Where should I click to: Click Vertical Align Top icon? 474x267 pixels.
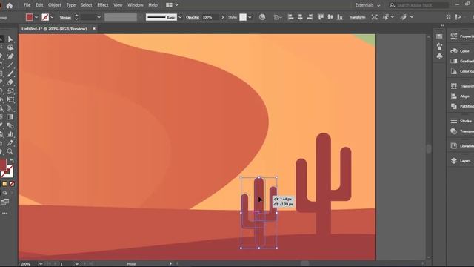(321, 17)
